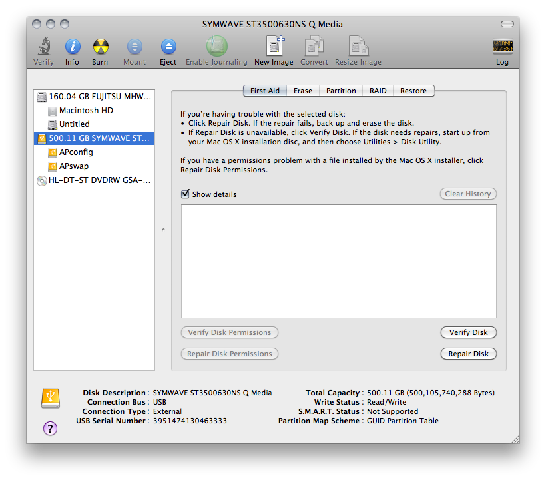Click the GUID Partition Table value
546x480 pixels.
coord(403,421)
